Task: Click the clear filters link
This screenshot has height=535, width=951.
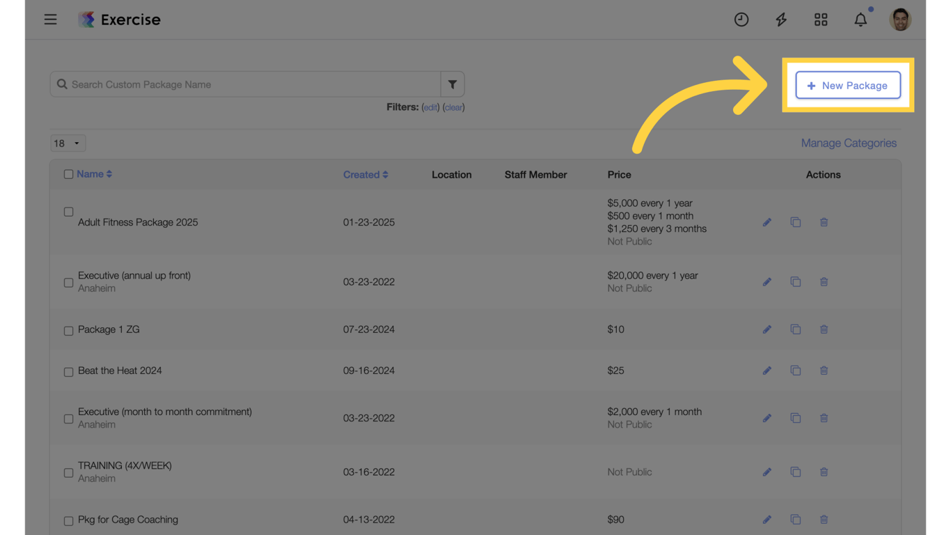Action: click(454, 107)
